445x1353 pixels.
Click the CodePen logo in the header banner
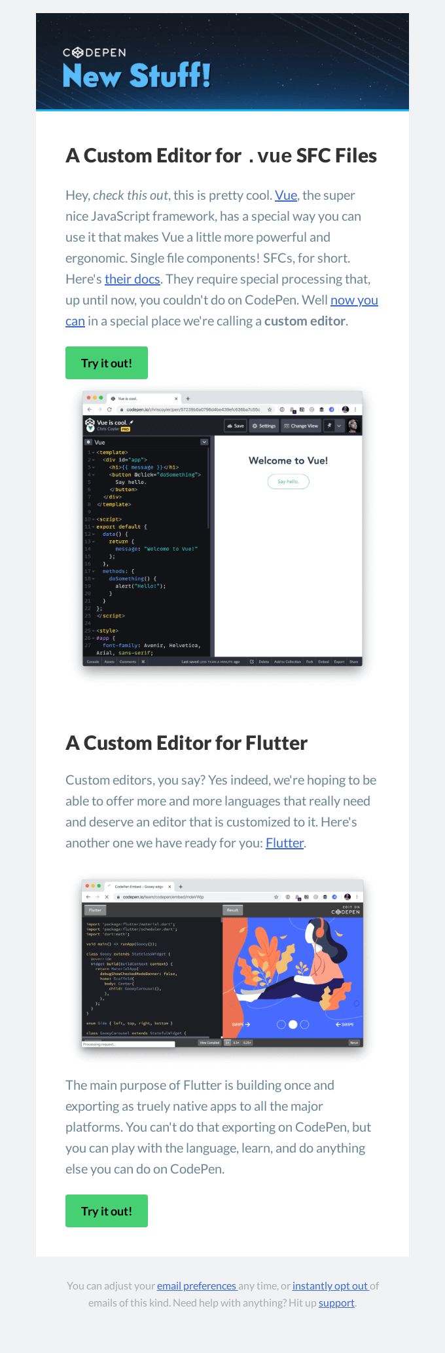(94, 52)
